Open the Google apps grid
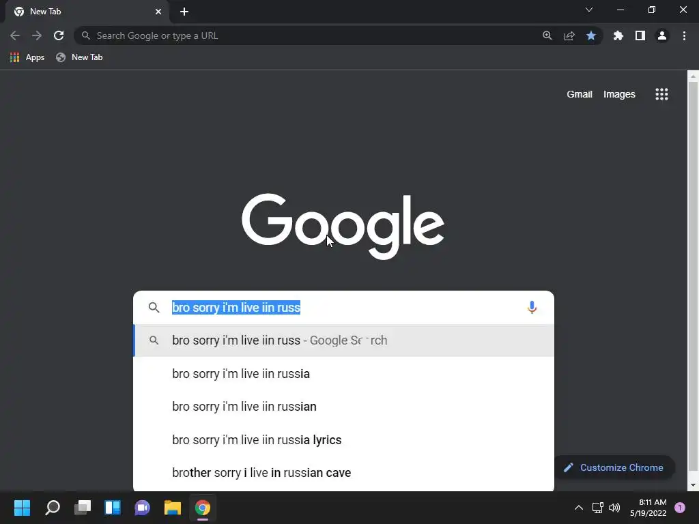 tap(661, 94)
